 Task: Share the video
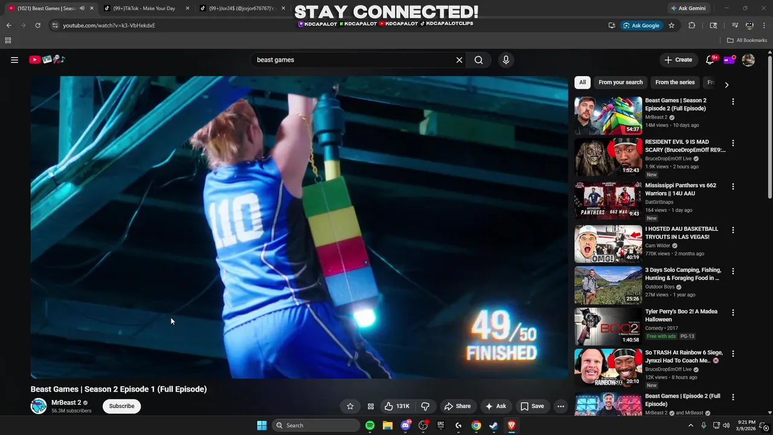457,406
